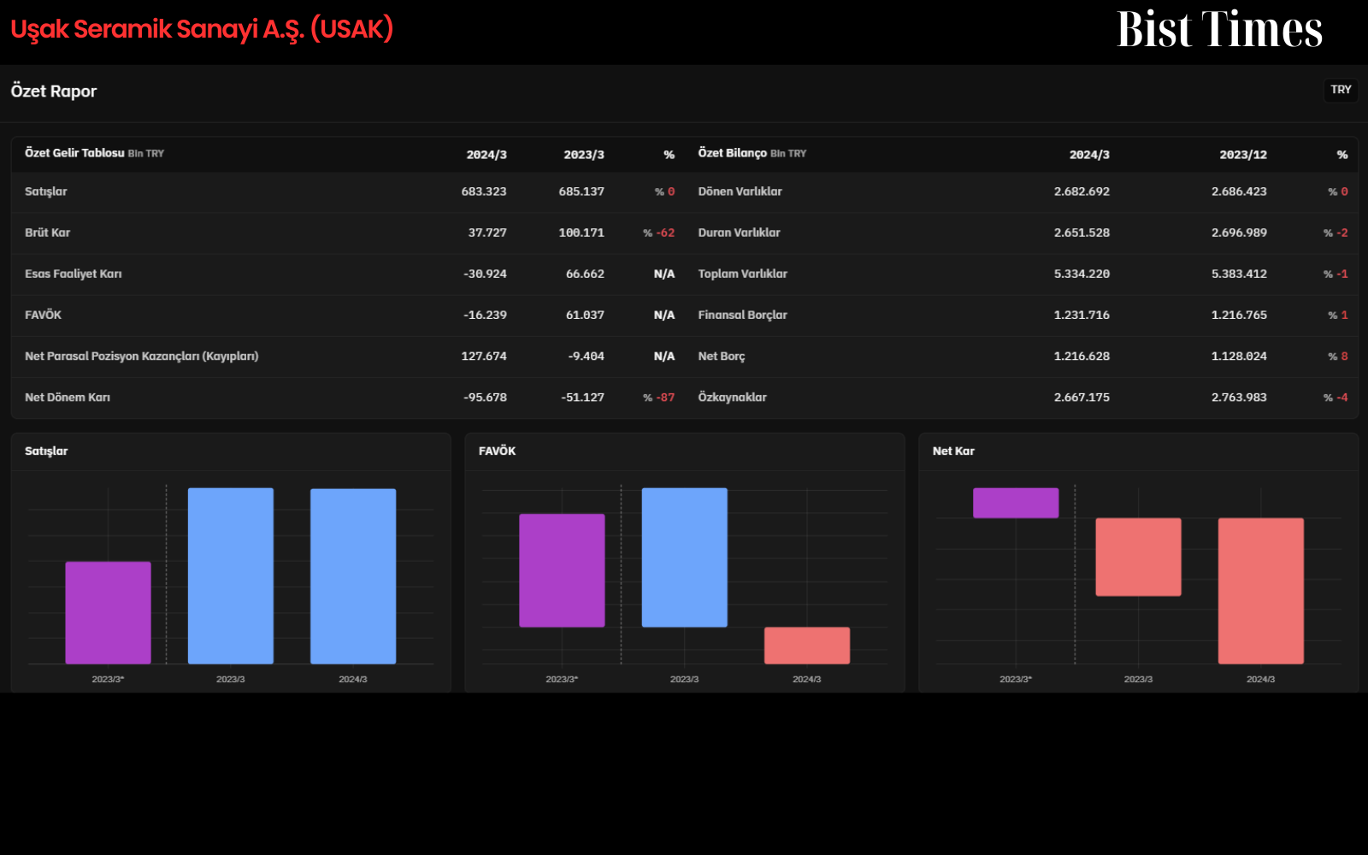Click the Brüt Kar row label
1368x855 pixels.
pyautogui.click(x=48, y=233)
